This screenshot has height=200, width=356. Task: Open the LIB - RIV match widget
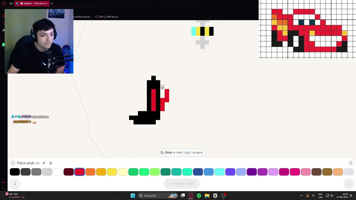14,196
